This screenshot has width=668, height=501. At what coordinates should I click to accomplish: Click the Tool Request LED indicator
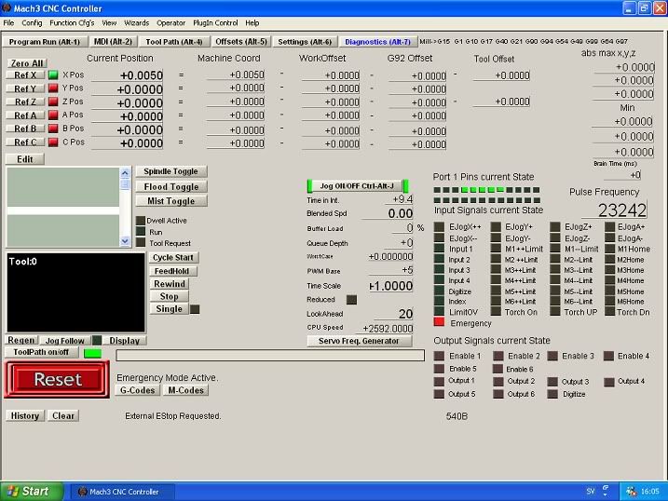pyautogui.click(x=141, y=243)
